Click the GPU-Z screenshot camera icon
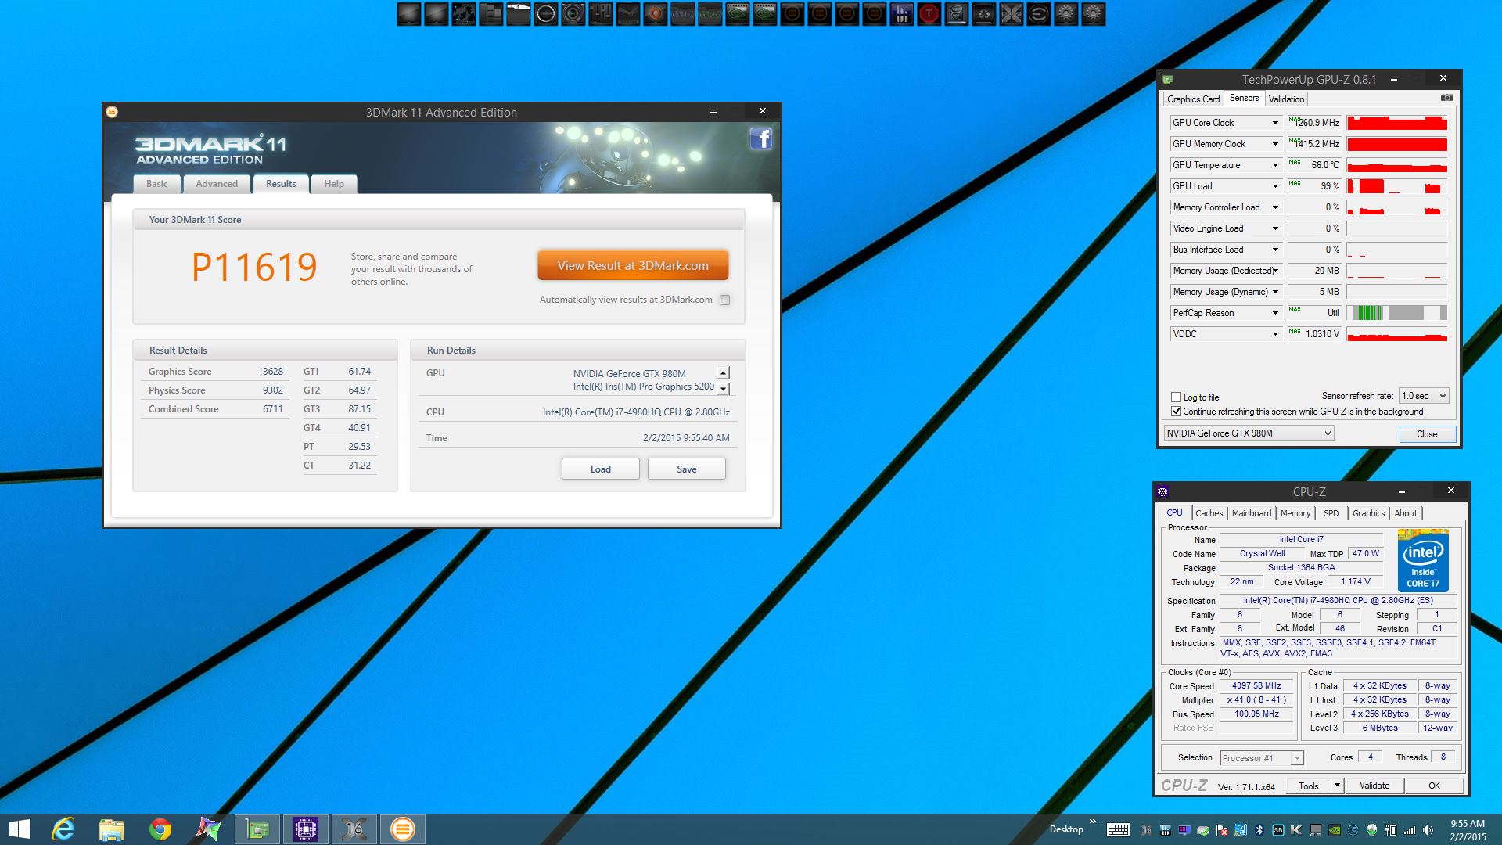 [x=1446, y=98]
